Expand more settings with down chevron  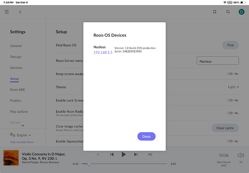click(23, 125)
